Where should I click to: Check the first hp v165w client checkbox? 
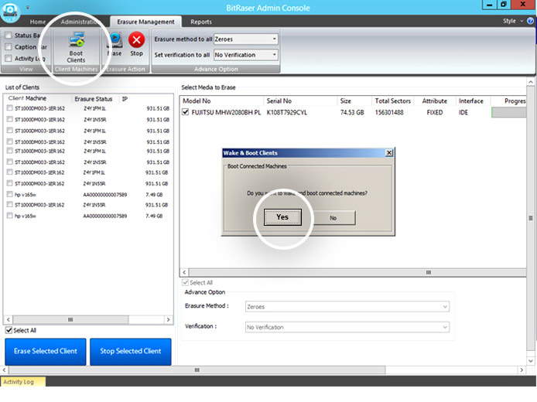click(9, 194)
